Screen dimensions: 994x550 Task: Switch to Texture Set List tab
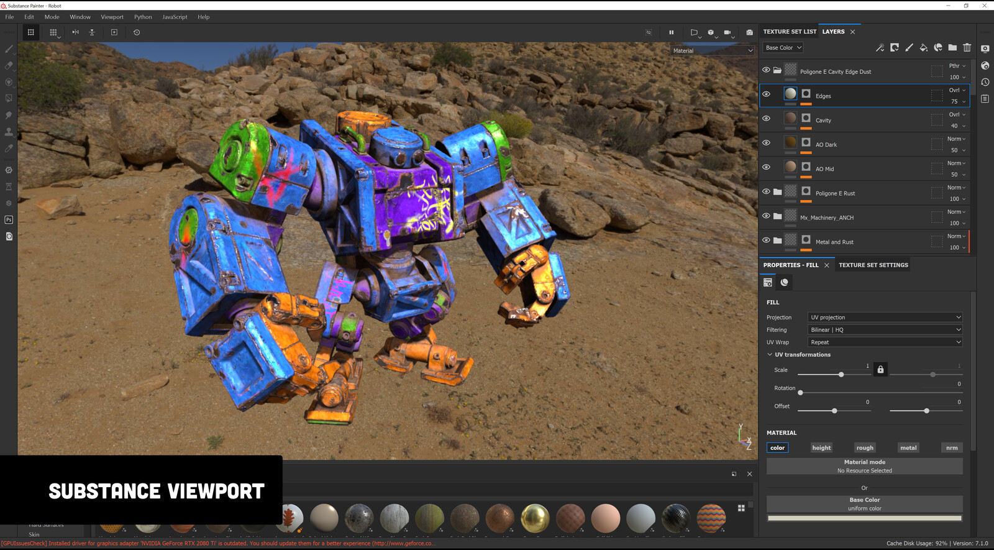coord(790,31)
